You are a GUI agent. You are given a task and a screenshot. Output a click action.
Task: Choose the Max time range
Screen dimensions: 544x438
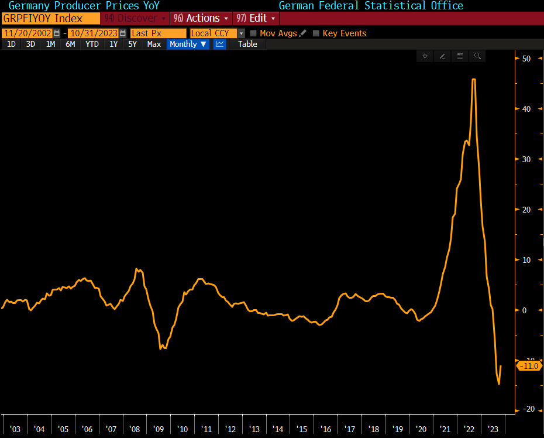(154, 44)
